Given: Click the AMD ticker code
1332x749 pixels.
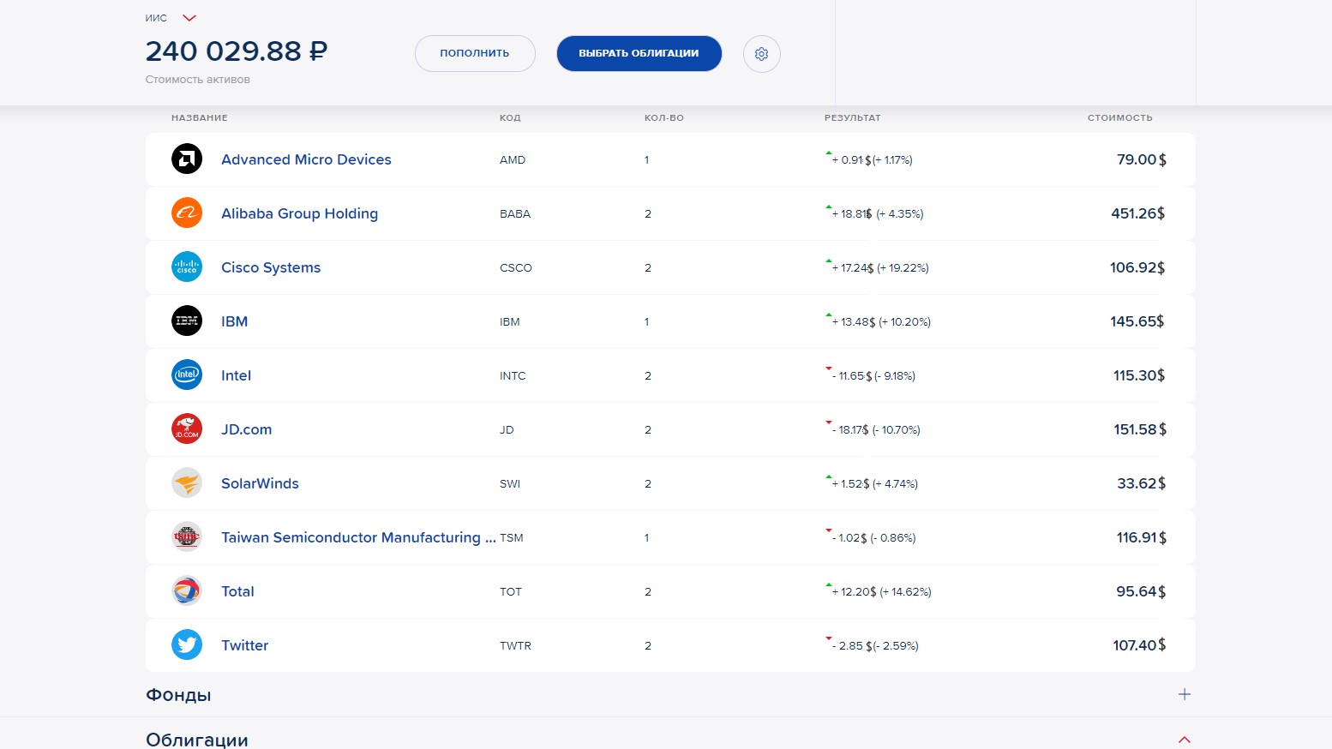Looking at the screenshot, I should (x=513, y=160).
